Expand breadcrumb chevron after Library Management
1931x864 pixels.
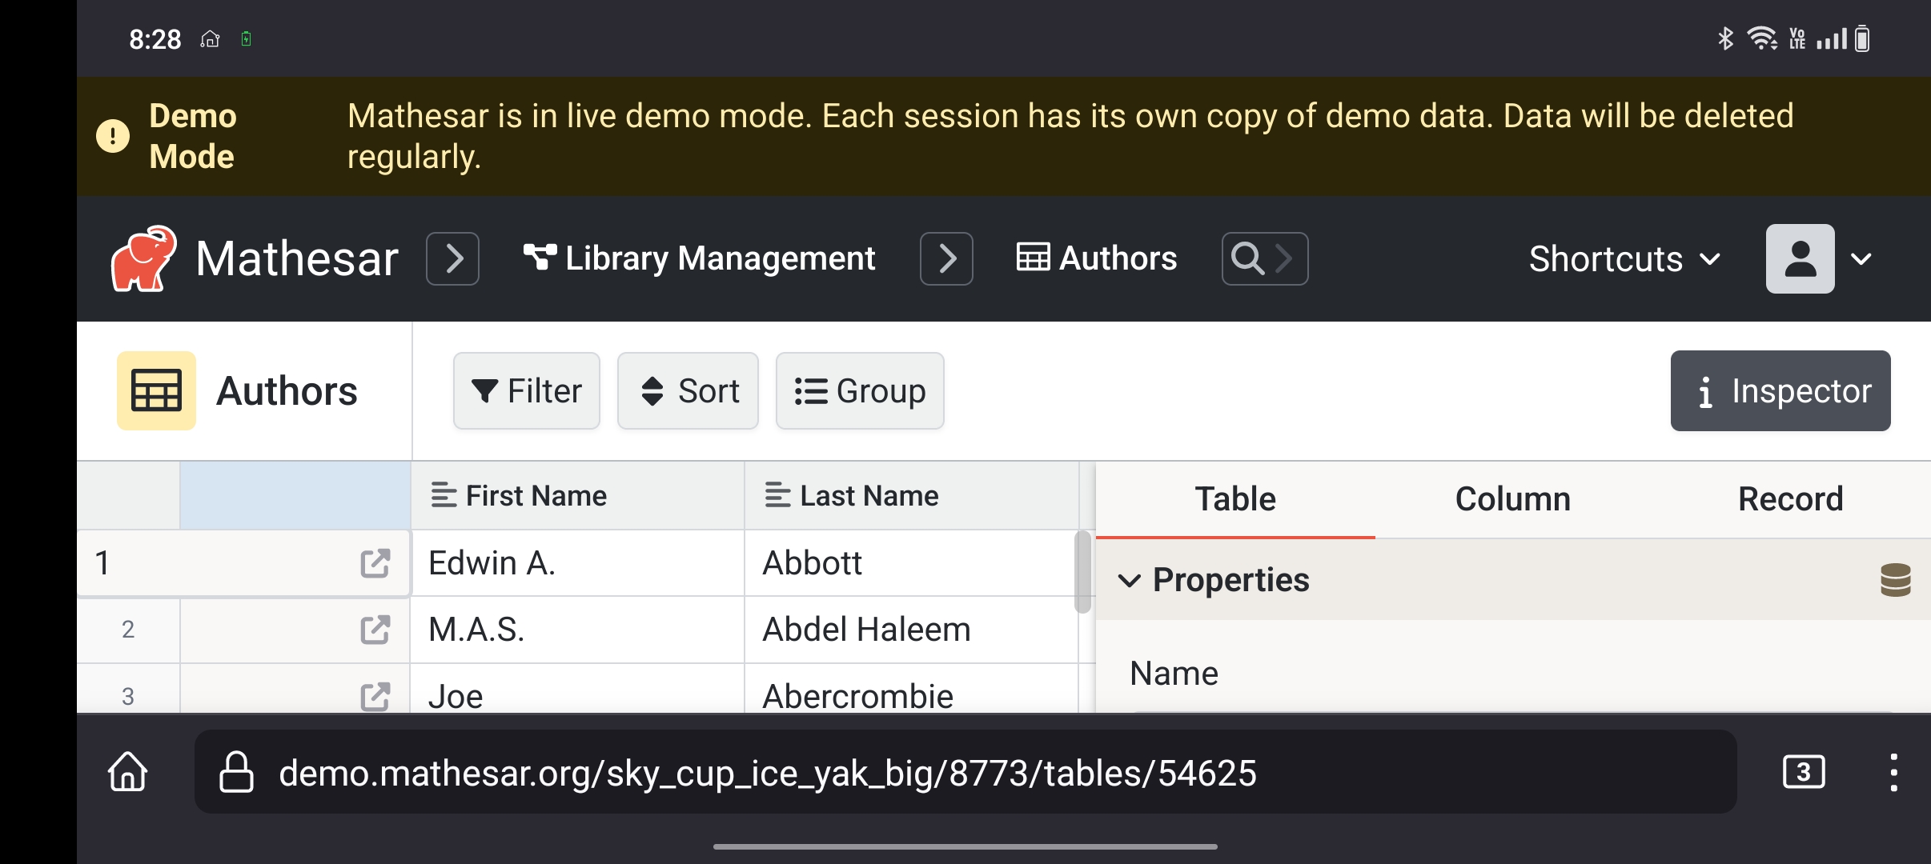click(x=946, y=258)
